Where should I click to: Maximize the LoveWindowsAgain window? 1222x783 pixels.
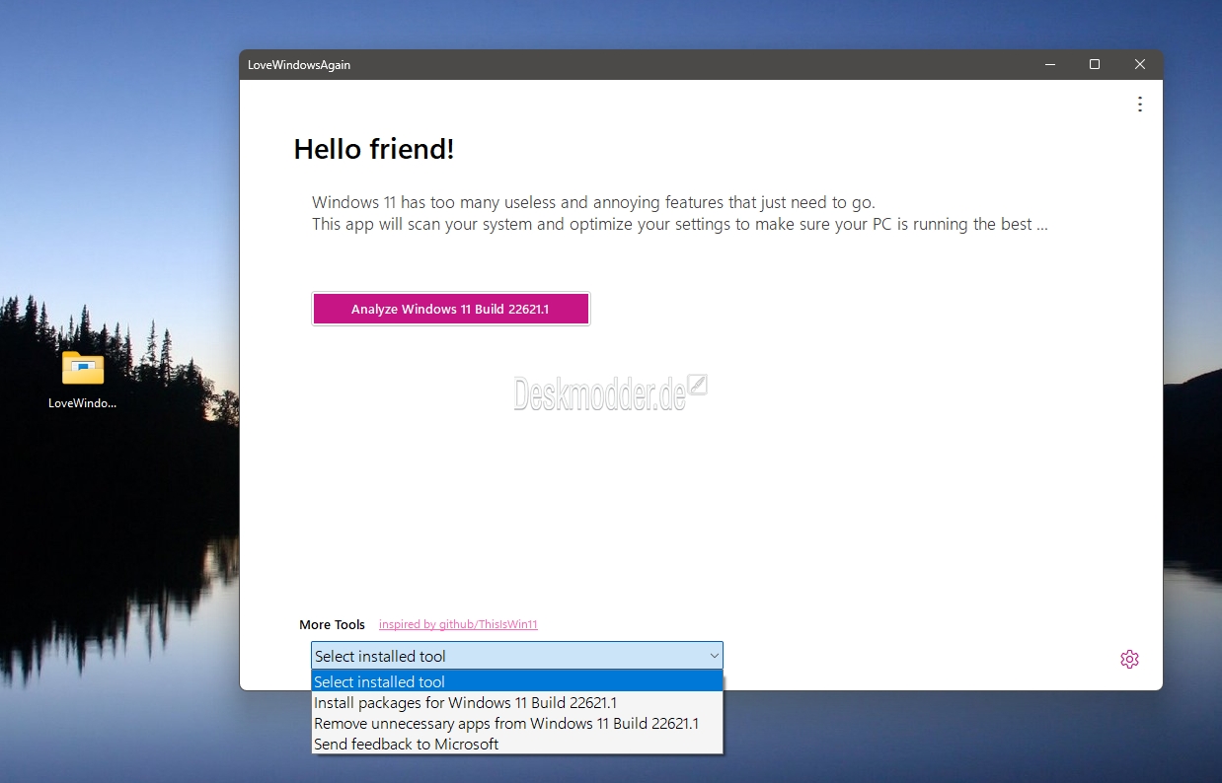pyautogui.click(x=1095, y=65)
